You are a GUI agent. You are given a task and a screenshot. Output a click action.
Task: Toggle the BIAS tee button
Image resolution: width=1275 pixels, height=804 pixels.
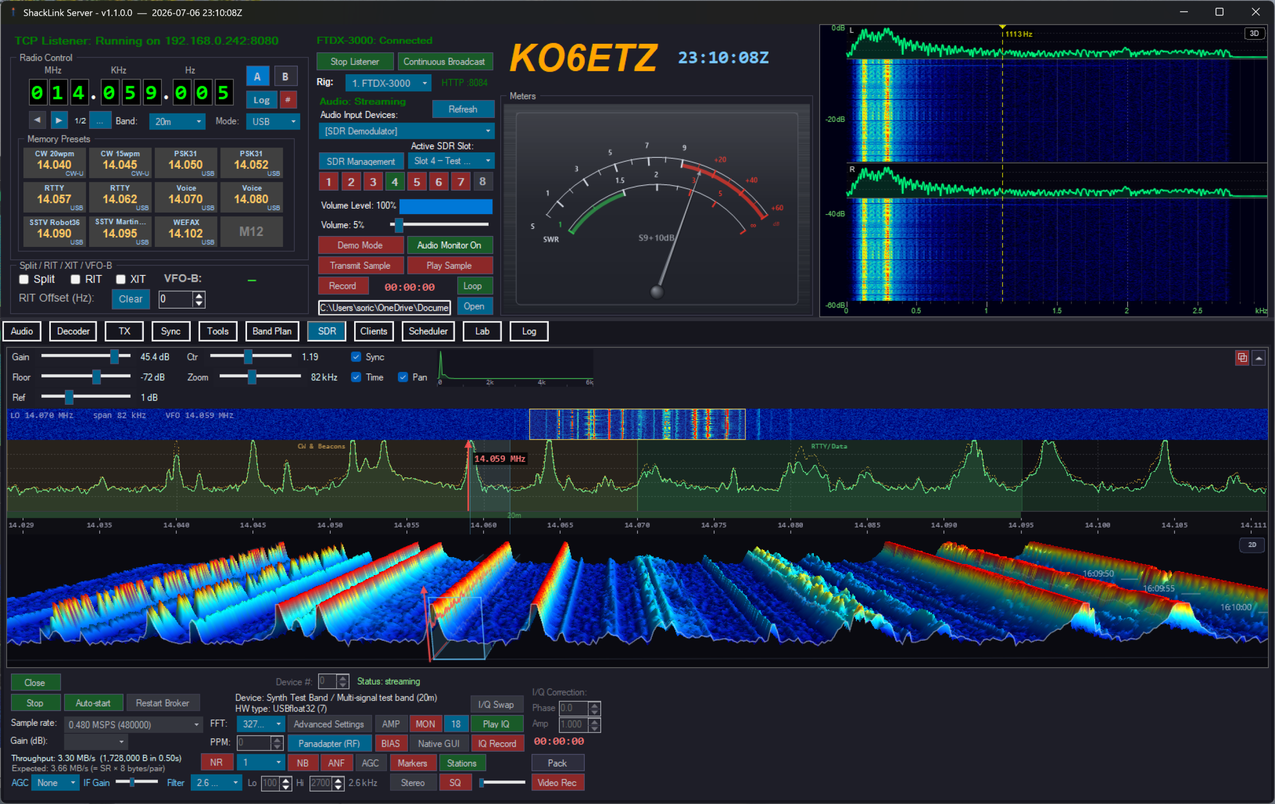(391, 743)
